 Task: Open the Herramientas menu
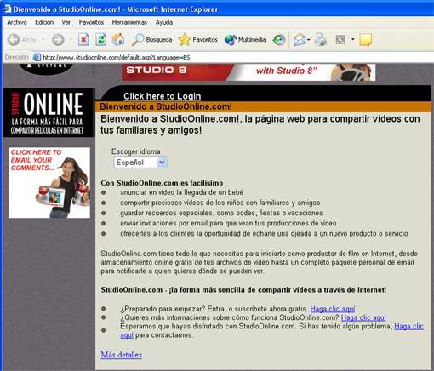click(129, 22)
